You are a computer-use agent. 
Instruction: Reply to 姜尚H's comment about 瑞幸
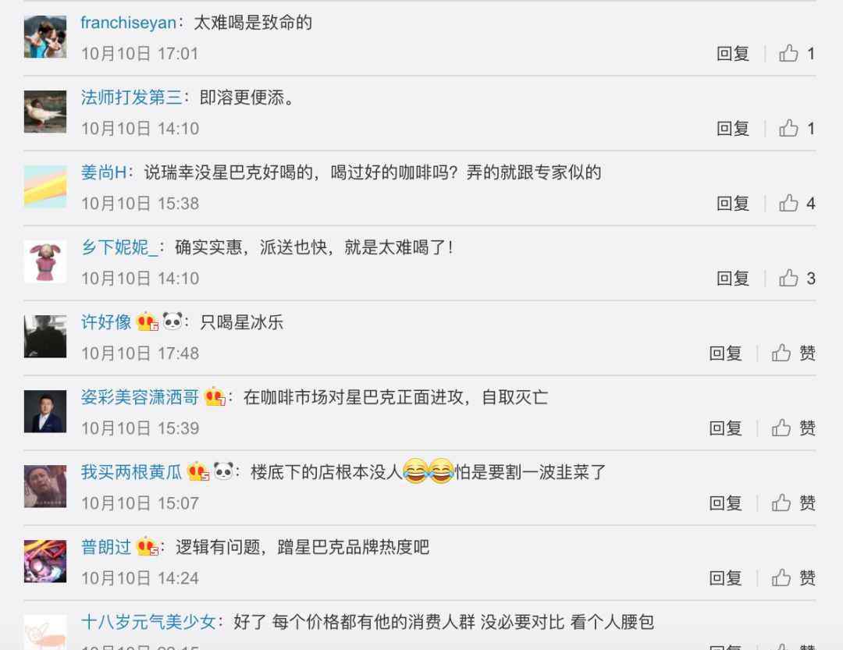[x=732, y=203]
